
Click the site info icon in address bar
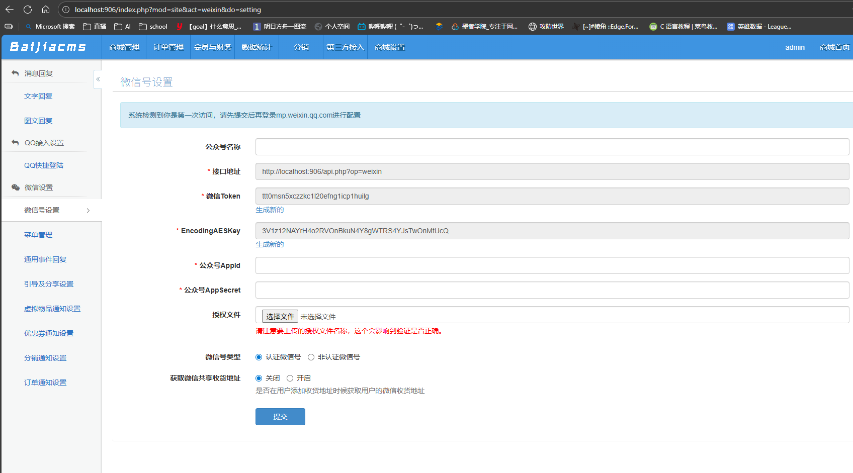(66, 10)
